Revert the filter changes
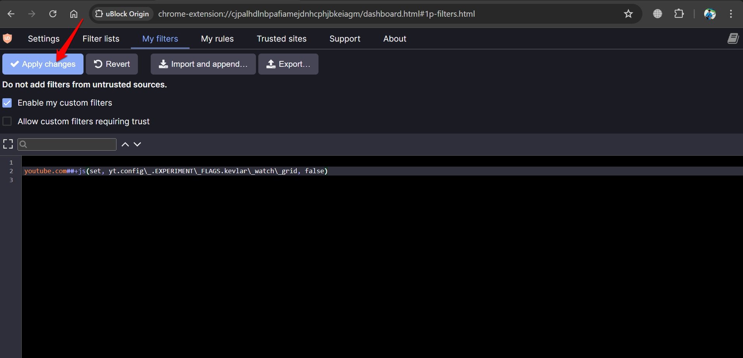 click(x=112, y=64)
